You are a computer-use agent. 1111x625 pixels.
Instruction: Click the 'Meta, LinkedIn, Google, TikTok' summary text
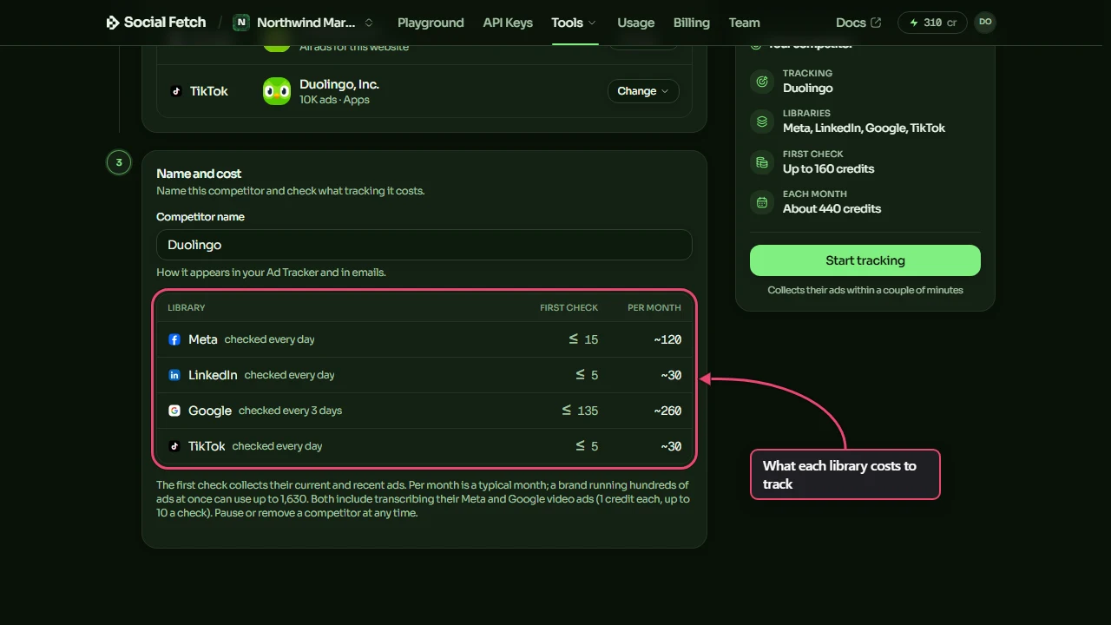pyautogui.click(x=864, y=128)
